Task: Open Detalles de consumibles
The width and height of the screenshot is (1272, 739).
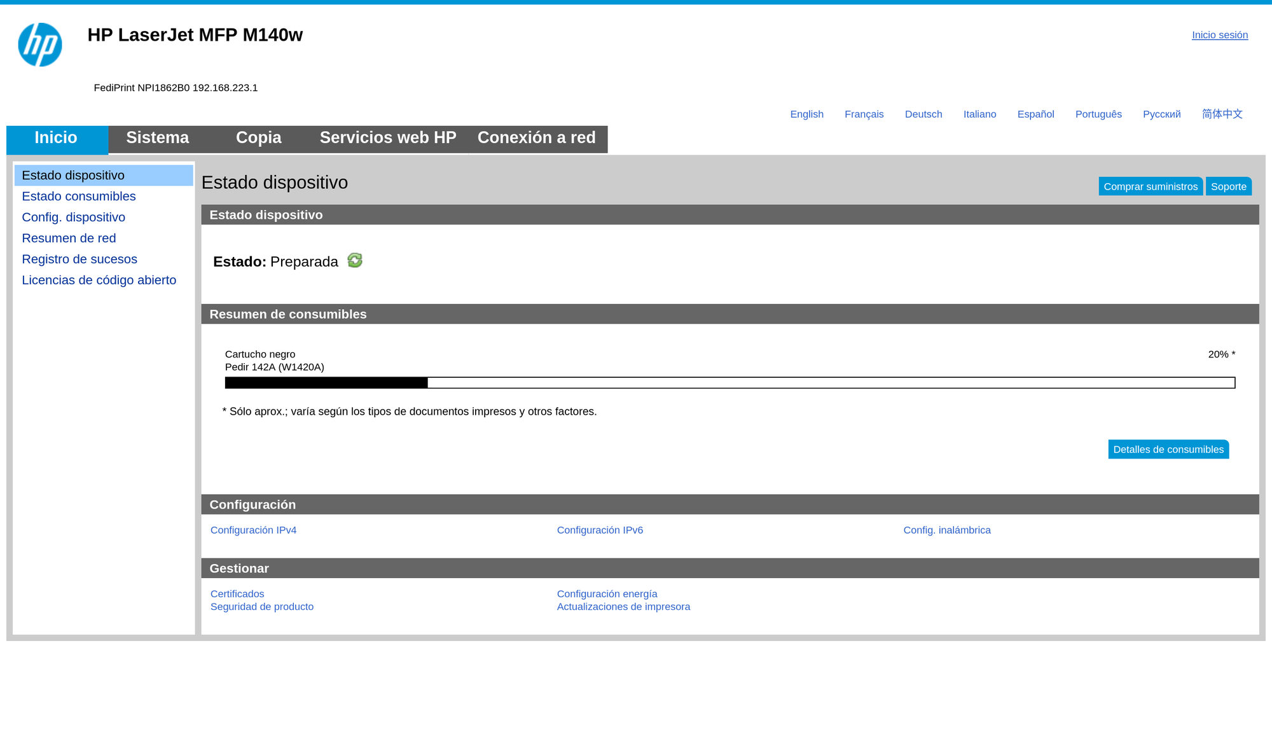Action: pyautogui.click(x=1168, y=450)
